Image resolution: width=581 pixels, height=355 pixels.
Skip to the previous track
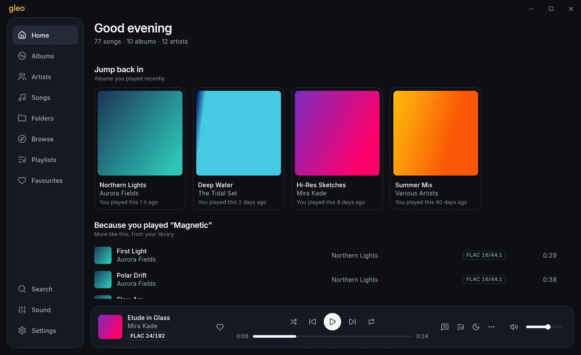click(313, 322)
